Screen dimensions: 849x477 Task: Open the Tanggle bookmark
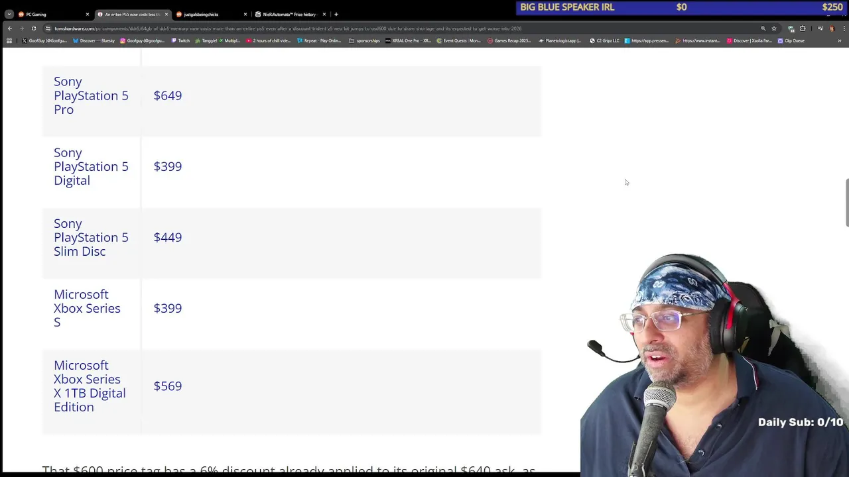tap(206, 40)
